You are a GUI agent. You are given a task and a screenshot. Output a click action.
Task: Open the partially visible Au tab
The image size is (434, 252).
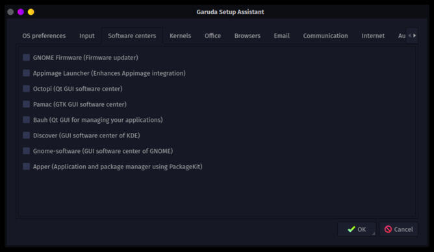click(402, 36)
